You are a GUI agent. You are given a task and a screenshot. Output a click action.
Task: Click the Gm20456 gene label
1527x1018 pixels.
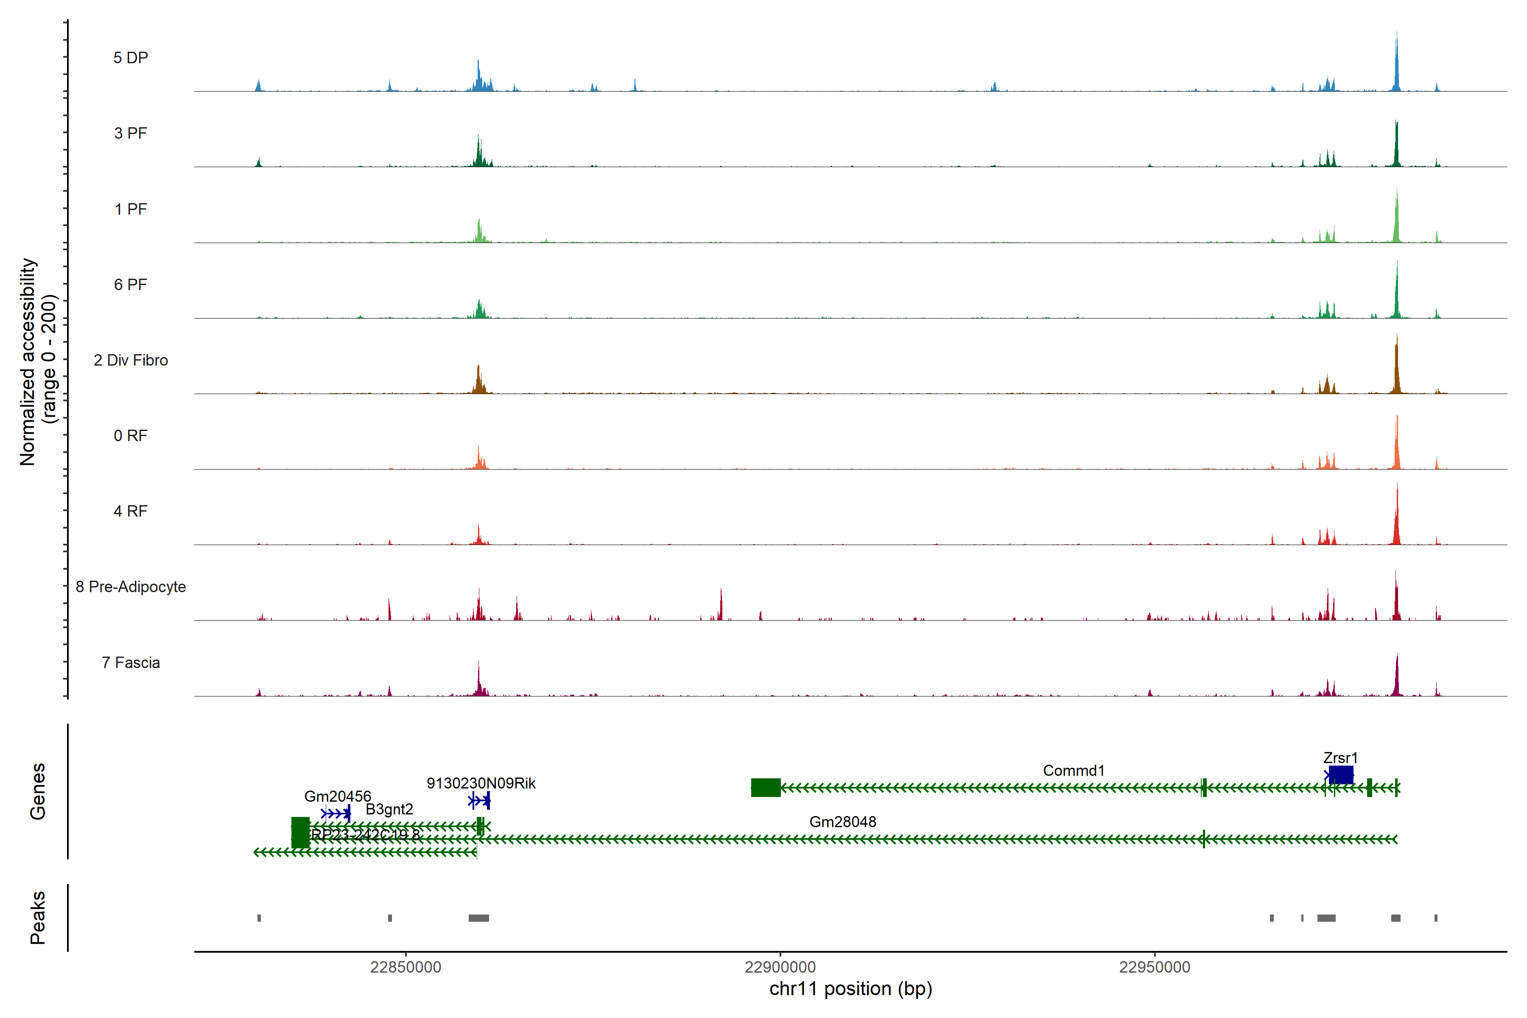click(338, 797)
